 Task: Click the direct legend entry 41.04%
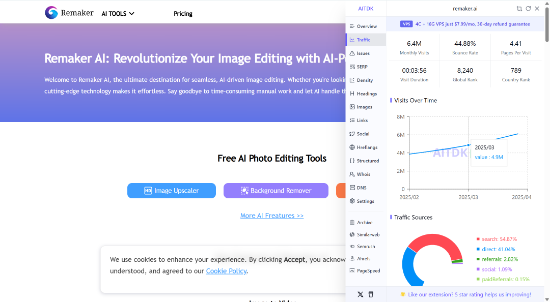click(496, 250)
